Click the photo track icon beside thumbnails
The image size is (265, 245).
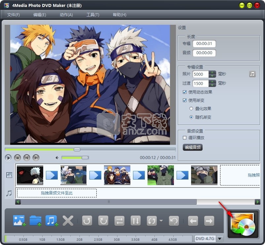coord(9,175)
